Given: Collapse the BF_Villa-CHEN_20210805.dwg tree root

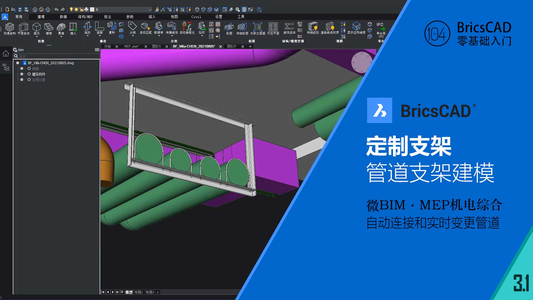Looking at the screenshot, I should (x=18, y=63).
